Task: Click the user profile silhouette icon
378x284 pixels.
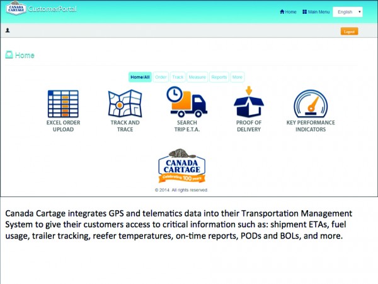Action: [x=8, y=30]
